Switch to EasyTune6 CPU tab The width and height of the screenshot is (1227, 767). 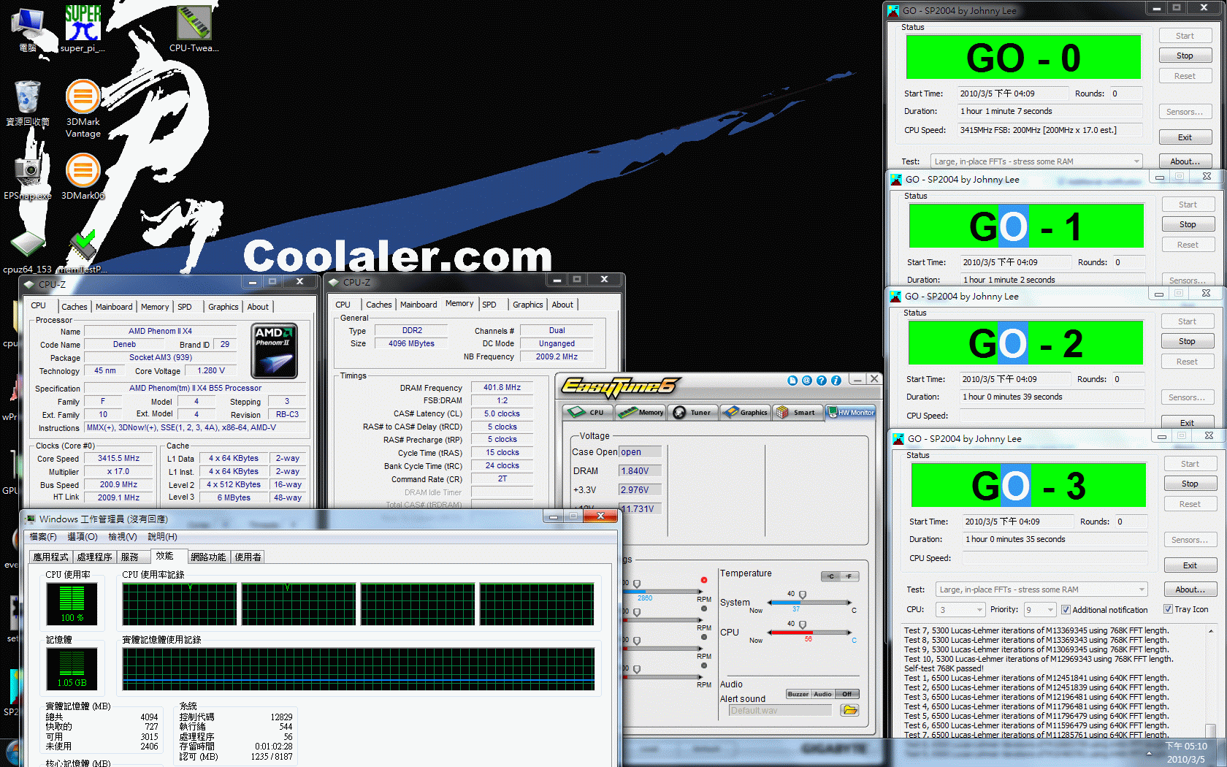click(x=589, y=412)
